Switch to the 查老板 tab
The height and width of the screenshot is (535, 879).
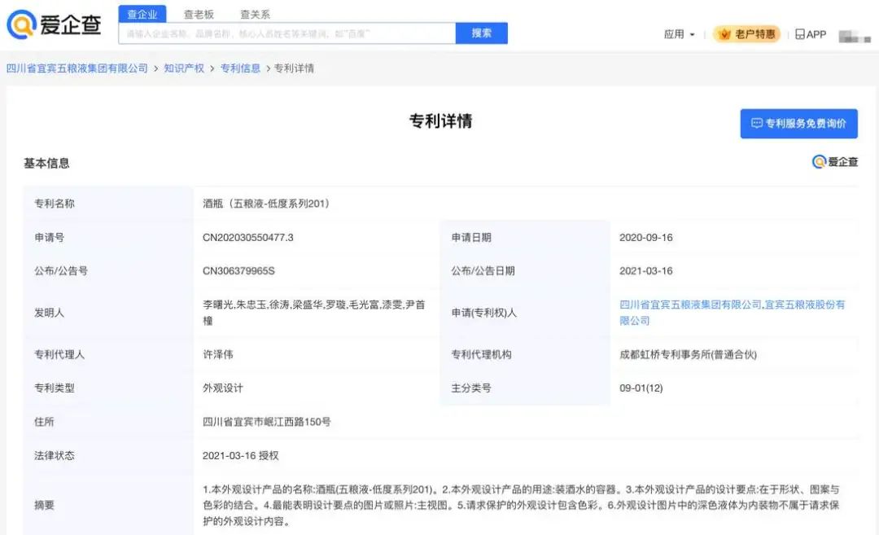coord(199,14)
